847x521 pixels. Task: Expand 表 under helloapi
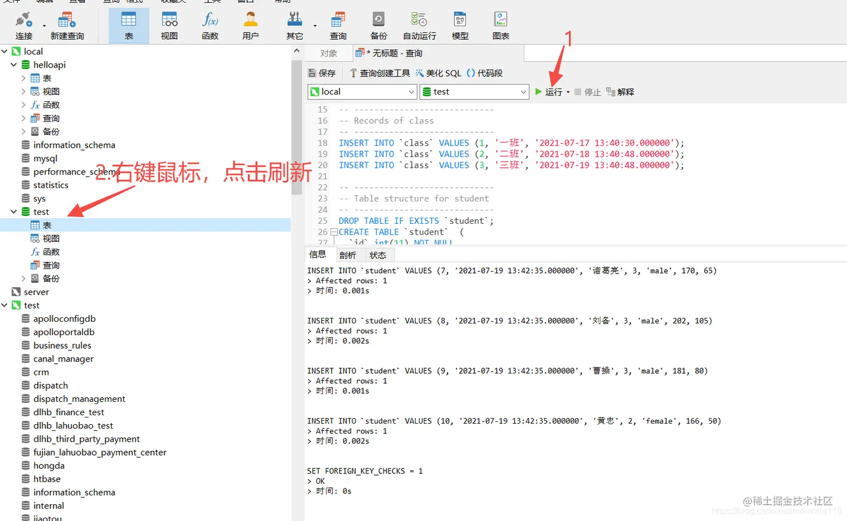coord(24,78)
